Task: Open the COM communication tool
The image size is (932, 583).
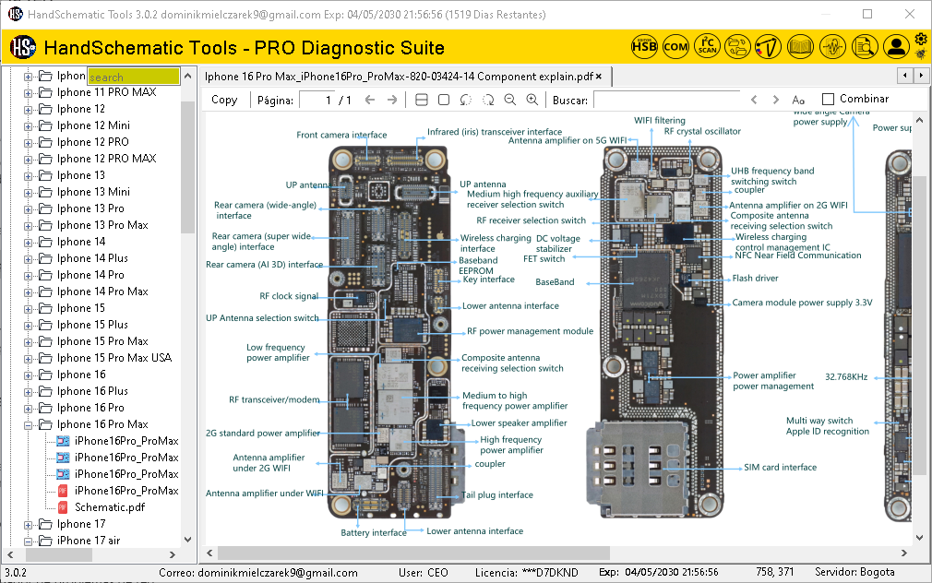Action: click(676, 46)
